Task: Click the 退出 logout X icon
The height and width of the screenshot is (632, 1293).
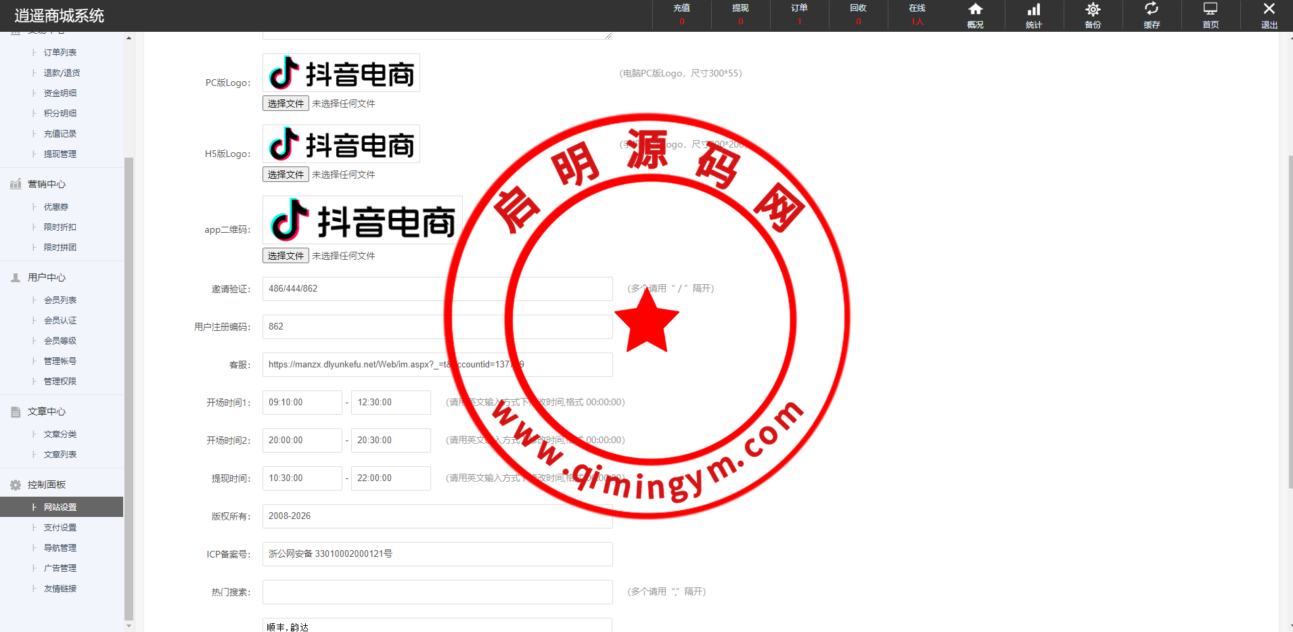Action: [1269, 9]
